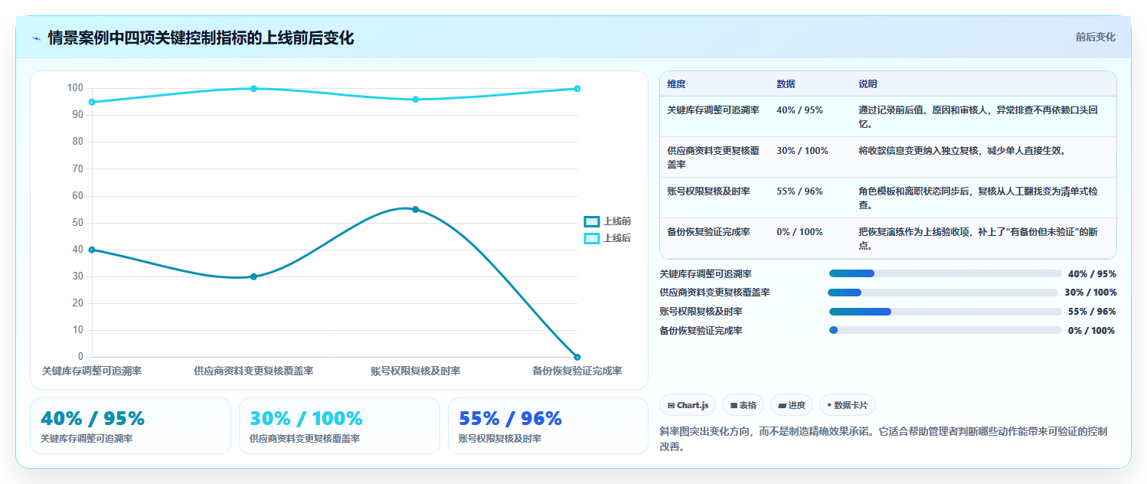This screenshot has height=484, width=1147.
Task: Click the 进度 chip
Action: pyautogui.click(x=792, y=405)
